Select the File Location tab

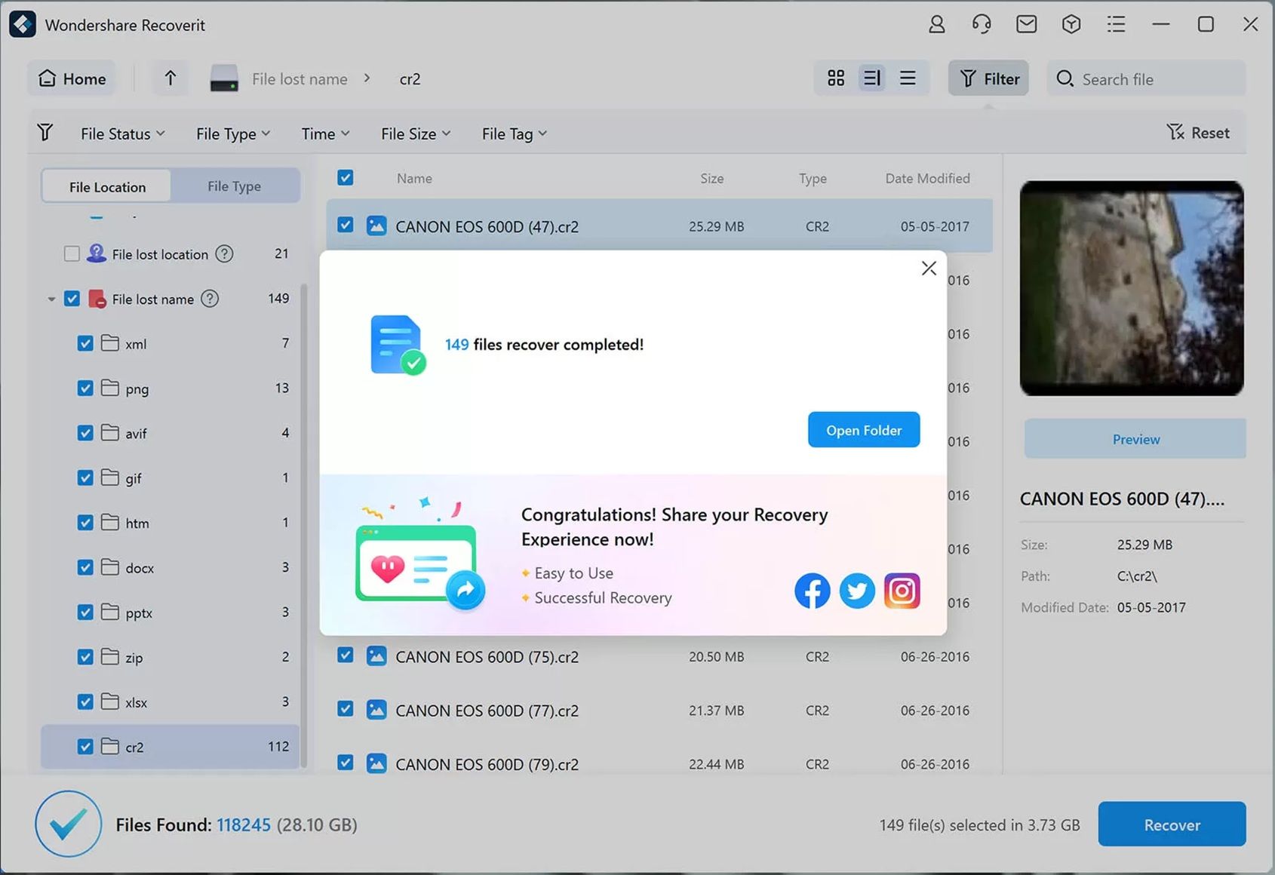(107, 186)
